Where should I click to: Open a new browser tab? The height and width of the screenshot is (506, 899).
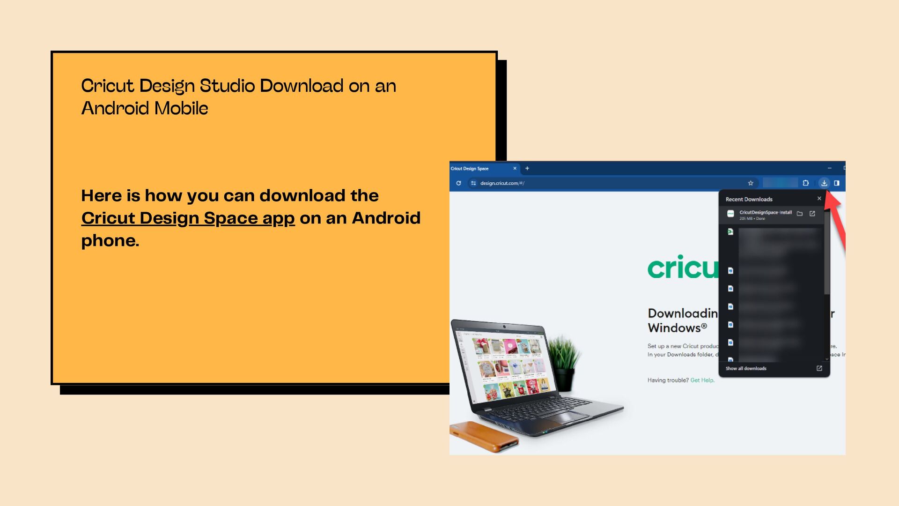coord(527,168)
